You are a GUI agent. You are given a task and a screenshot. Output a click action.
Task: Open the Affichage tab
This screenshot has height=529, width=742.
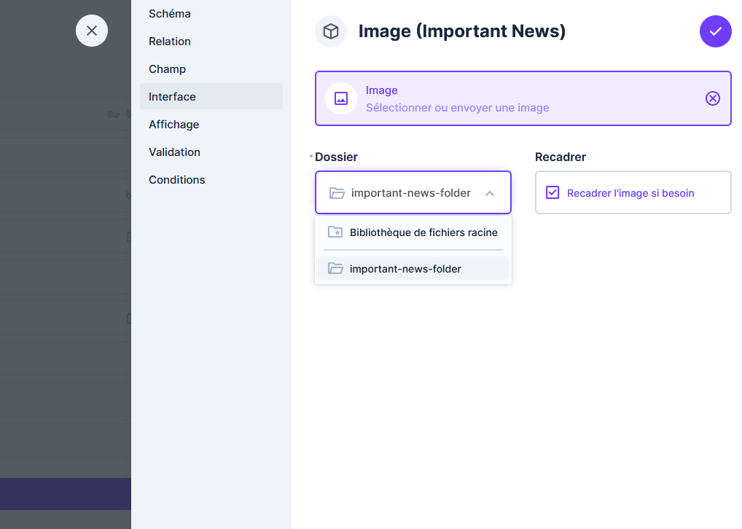pyautogui.click(x=174, y=125)
